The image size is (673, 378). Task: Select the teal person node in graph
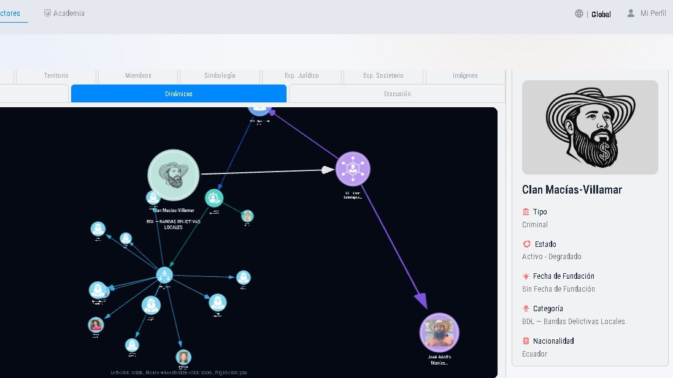(213, 198)
